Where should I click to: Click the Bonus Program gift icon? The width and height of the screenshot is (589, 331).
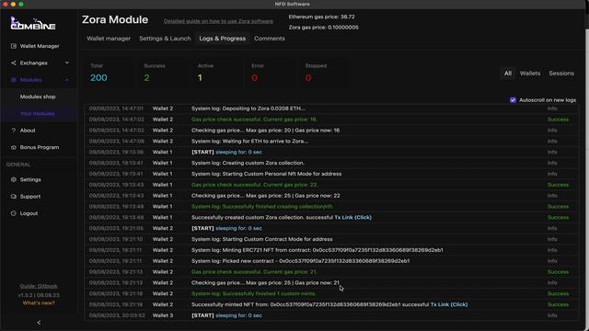point(14,147)
